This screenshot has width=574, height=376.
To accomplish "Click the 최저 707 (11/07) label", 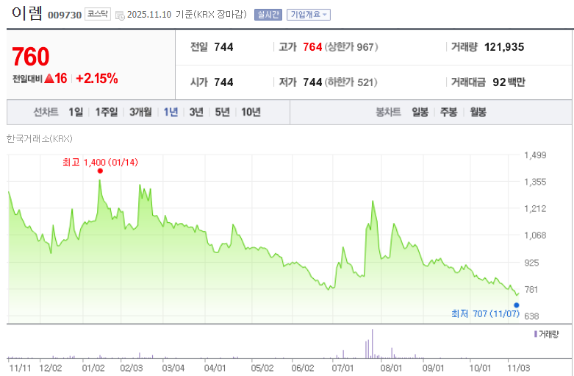I will point(485,313).
